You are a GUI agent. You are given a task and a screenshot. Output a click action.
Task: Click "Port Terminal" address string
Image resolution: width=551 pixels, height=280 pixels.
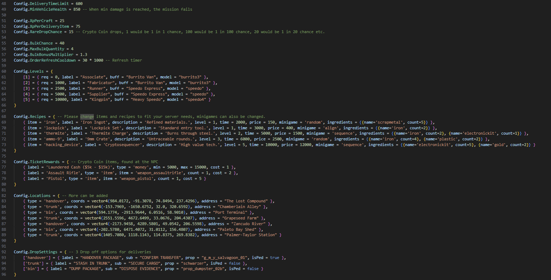[x=230, y=212]
